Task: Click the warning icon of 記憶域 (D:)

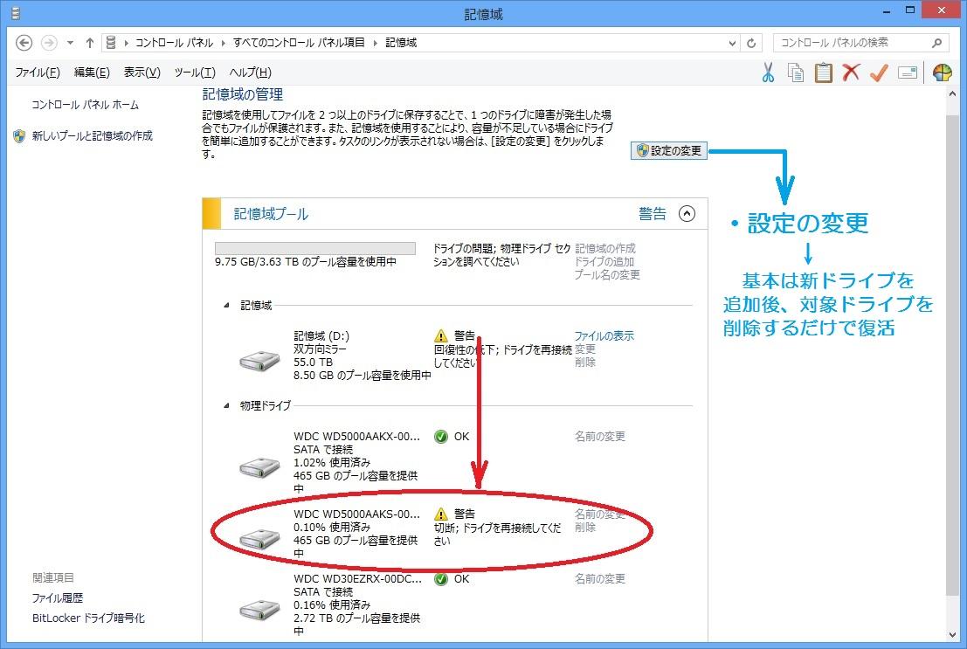Action: coord(441,335)
